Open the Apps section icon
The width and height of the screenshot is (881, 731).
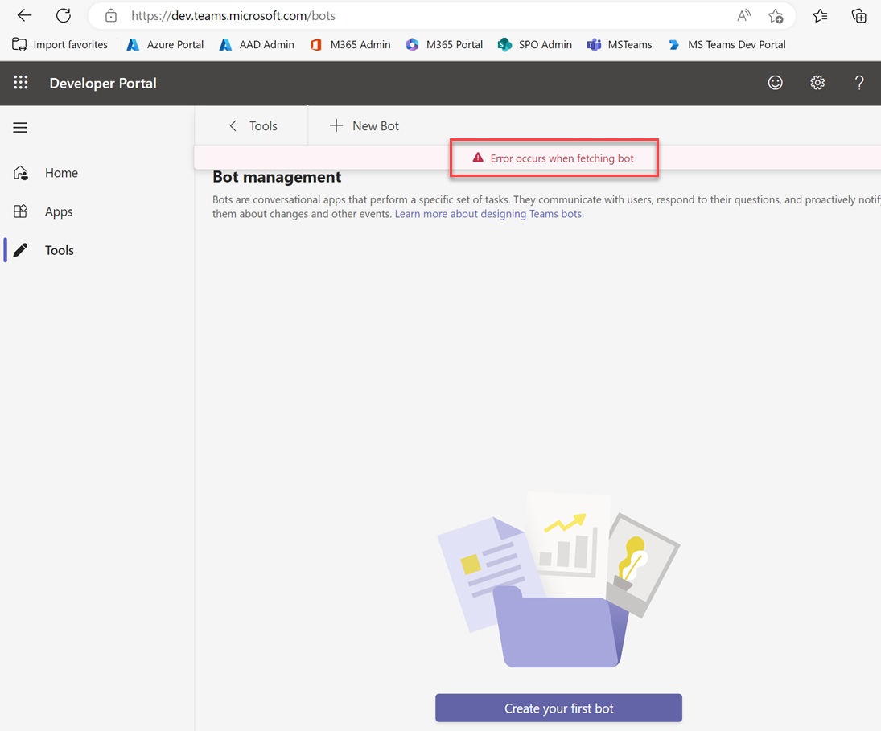click(20, 211)
